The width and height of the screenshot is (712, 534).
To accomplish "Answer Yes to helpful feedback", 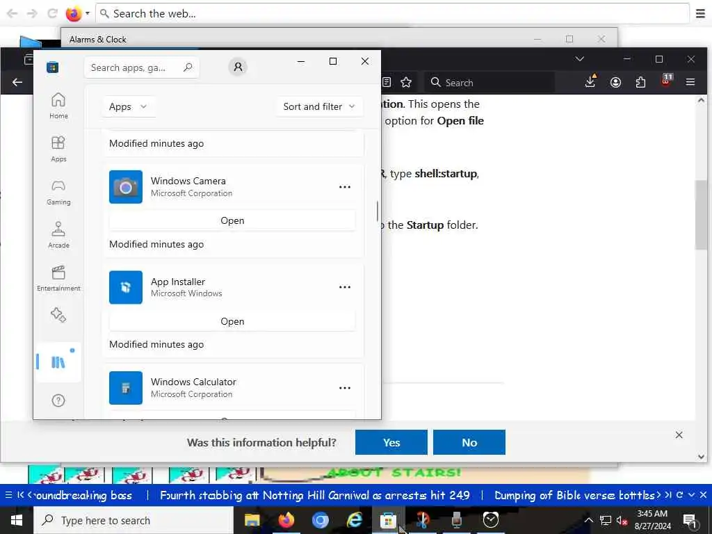I will 391,442.
